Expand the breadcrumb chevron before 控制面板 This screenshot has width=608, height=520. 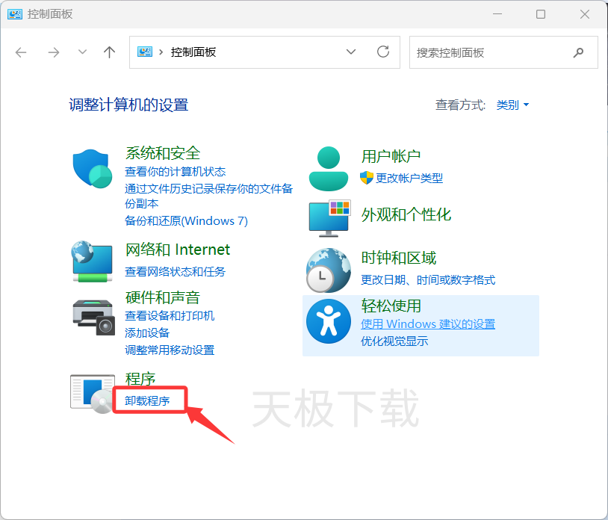click(161, 52)
